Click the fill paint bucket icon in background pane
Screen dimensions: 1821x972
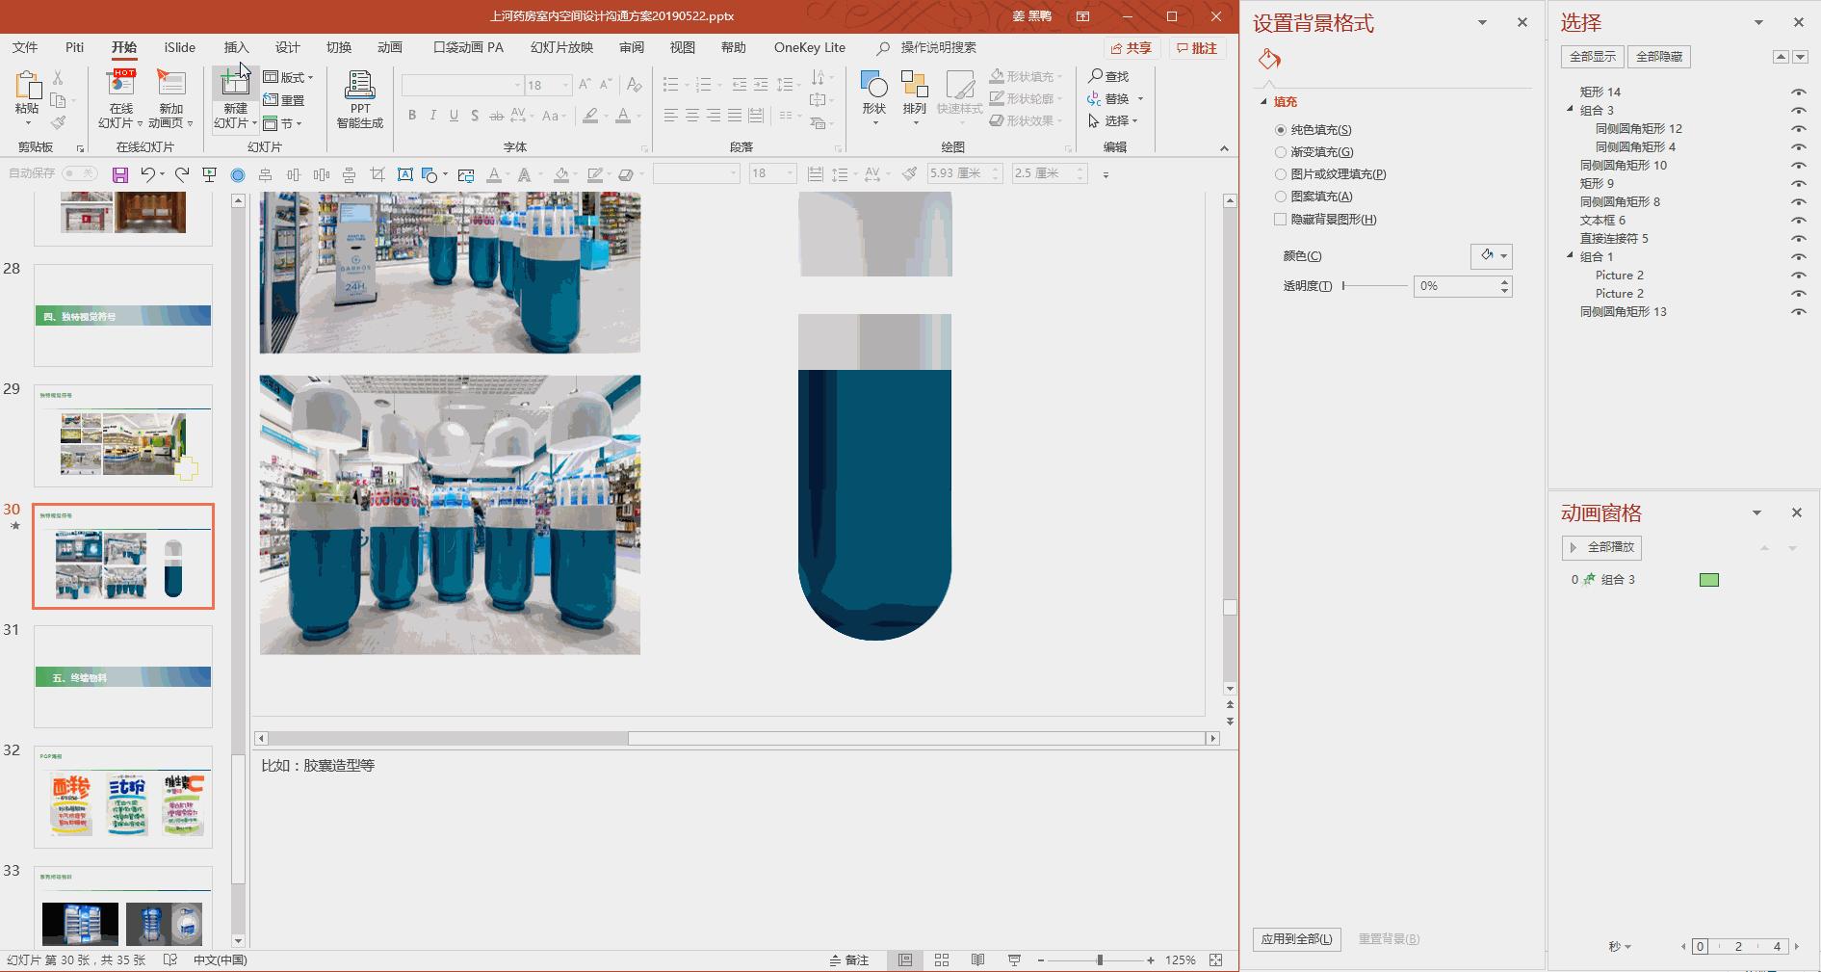pos(1269,60)
